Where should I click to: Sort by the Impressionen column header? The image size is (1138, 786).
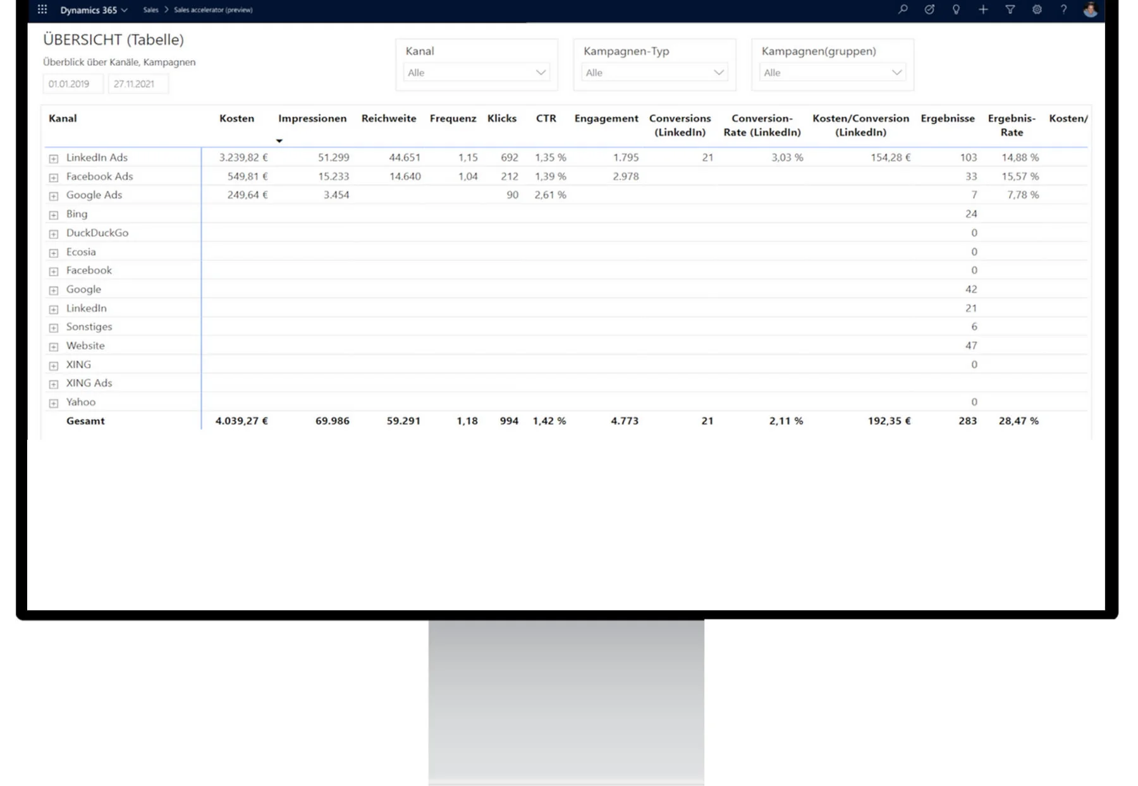pos(312,118)
